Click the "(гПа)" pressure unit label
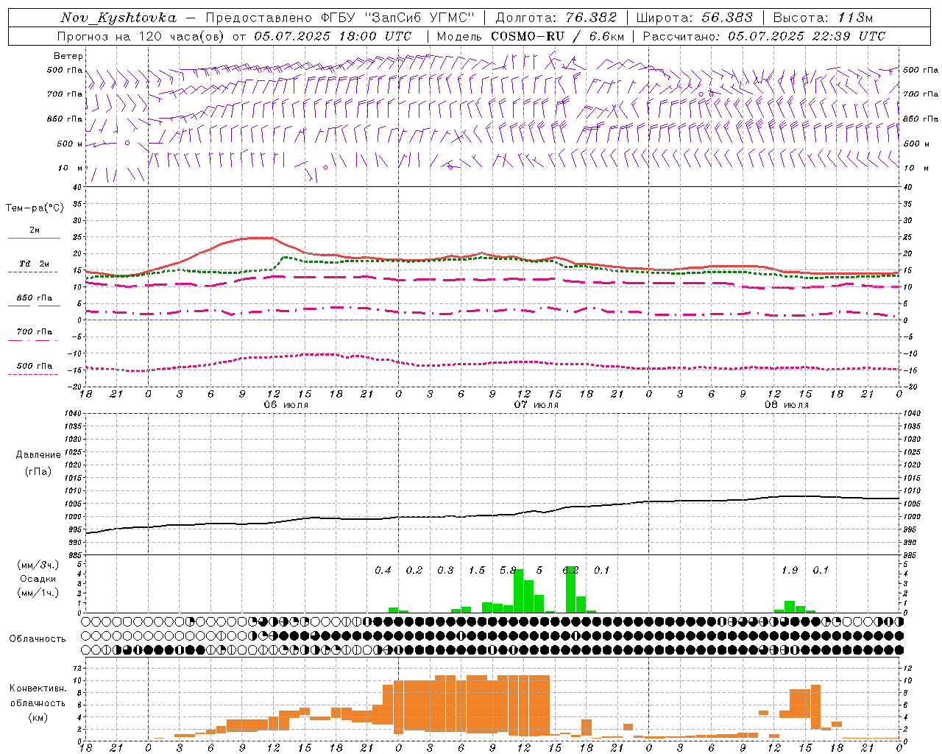Screen dimensions: 942x754 [38, 471]
